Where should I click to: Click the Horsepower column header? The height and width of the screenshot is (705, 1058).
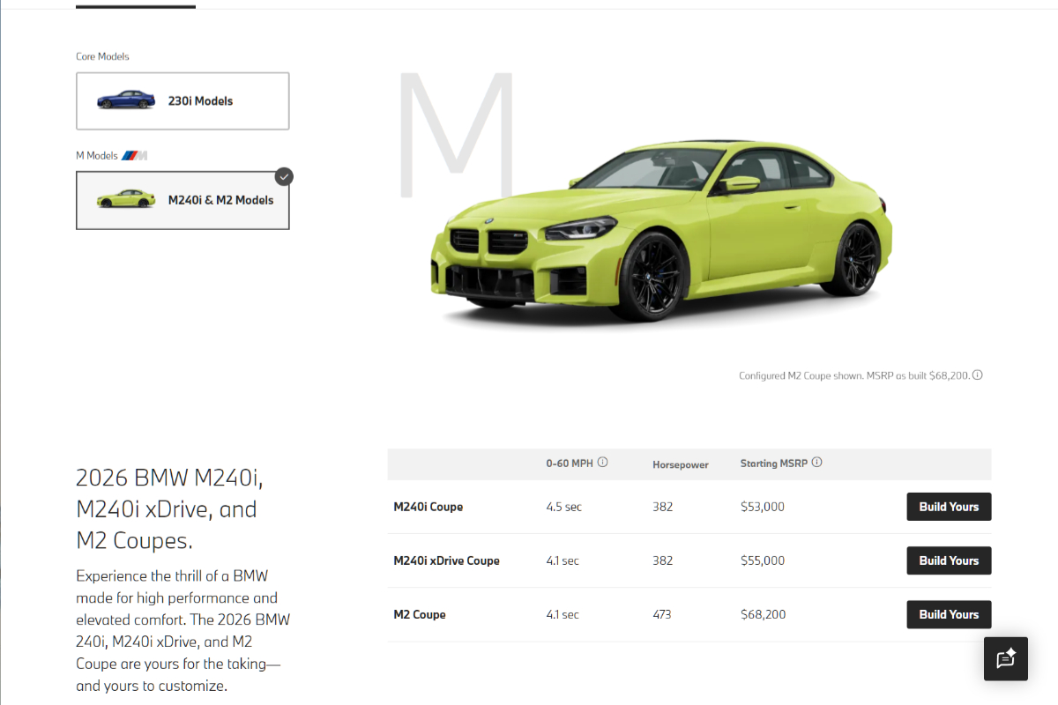click(x=680, y=464)
